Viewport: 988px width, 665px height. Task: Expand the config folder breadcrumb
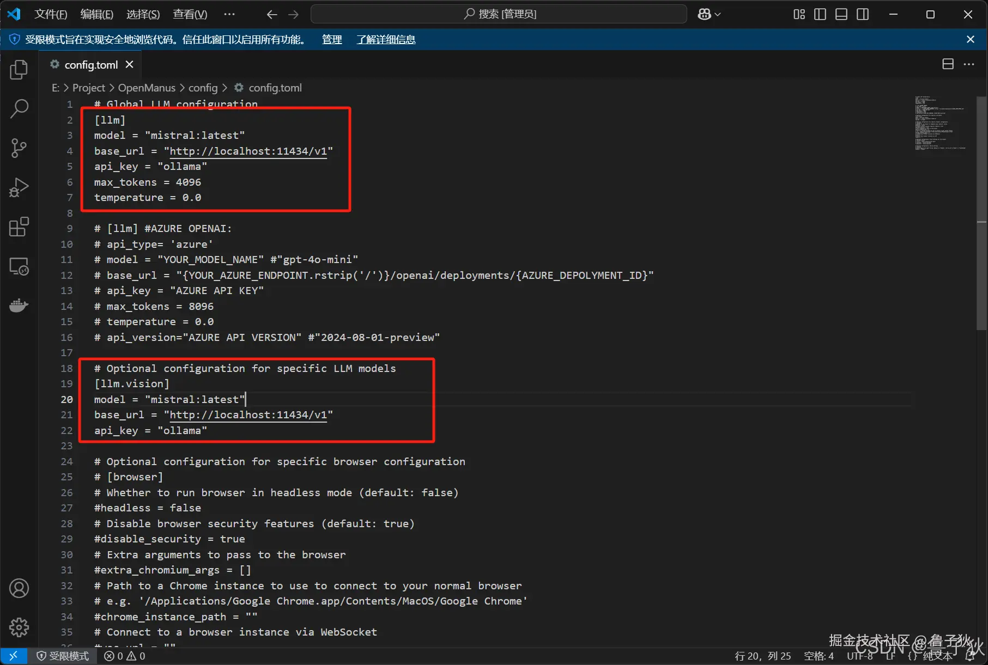click(x=203, y=88)
